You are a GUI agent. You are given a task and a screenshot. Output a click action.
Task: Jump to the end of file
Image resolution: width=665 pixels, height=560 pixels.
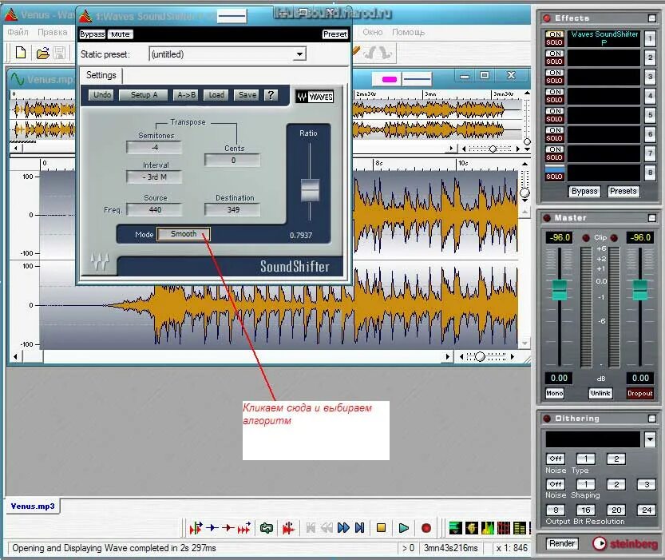pos(359,528)
